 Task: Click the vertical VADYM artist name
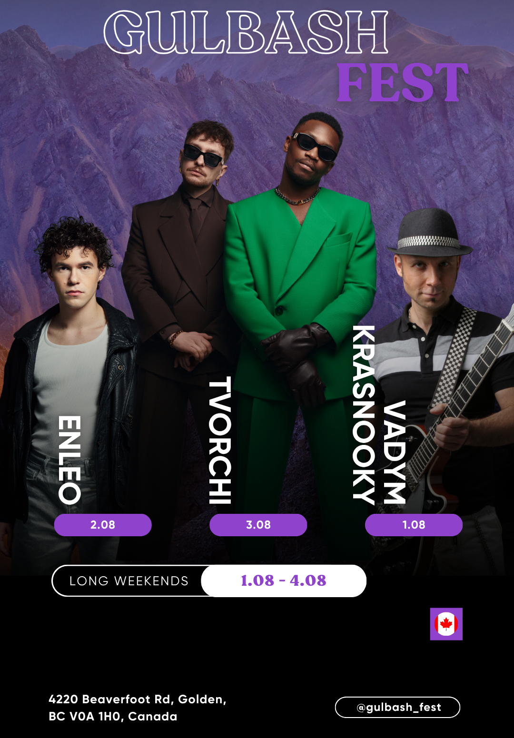coord(395,452)
